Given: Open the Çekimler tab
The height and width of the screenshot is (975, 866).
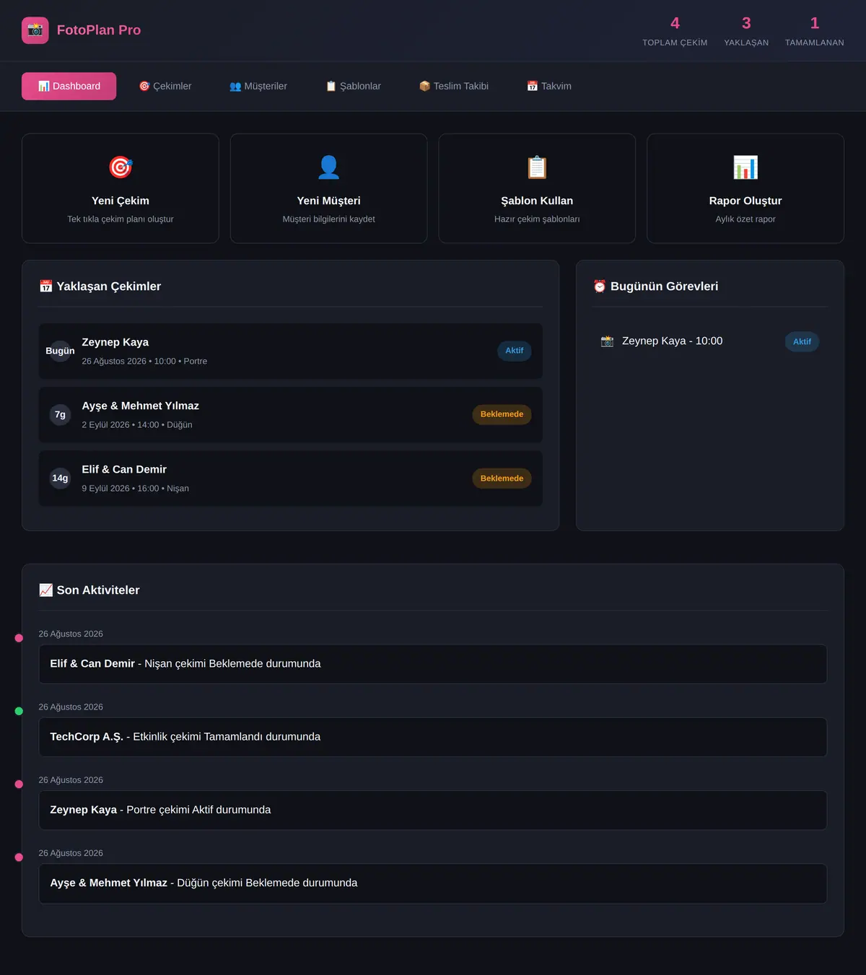Looking at the screenshot, I should [165, 86].
